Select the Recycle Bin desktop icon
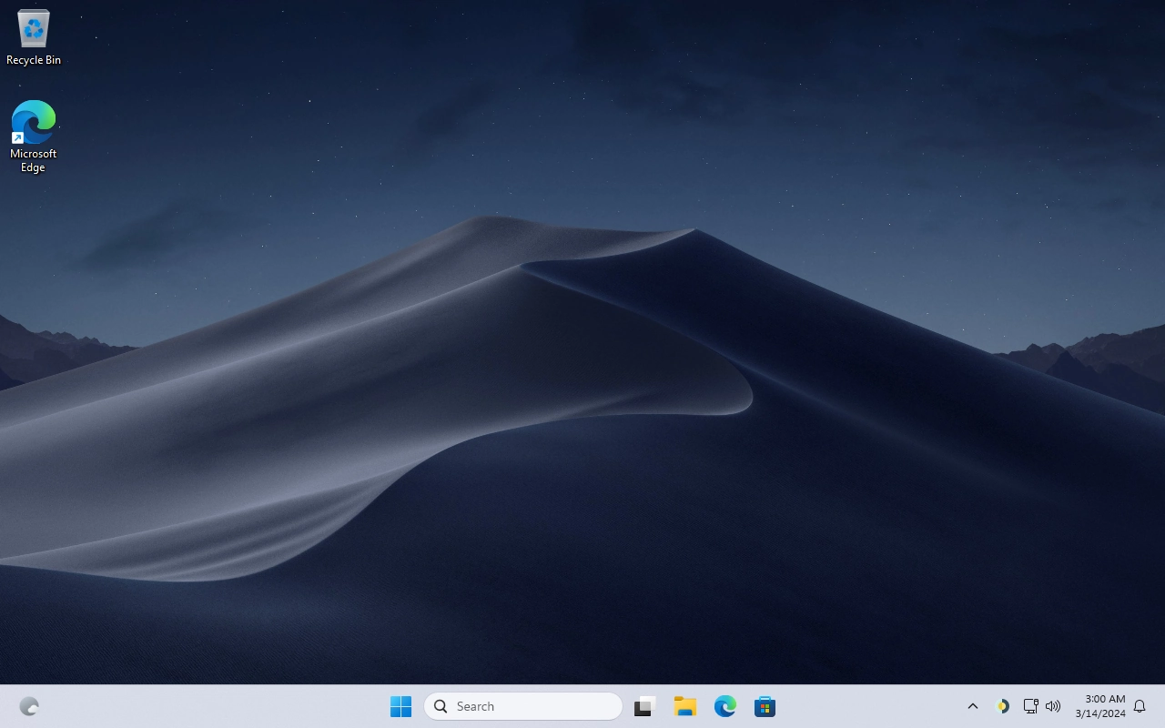 pyautogui.click(x=34, y=29)
